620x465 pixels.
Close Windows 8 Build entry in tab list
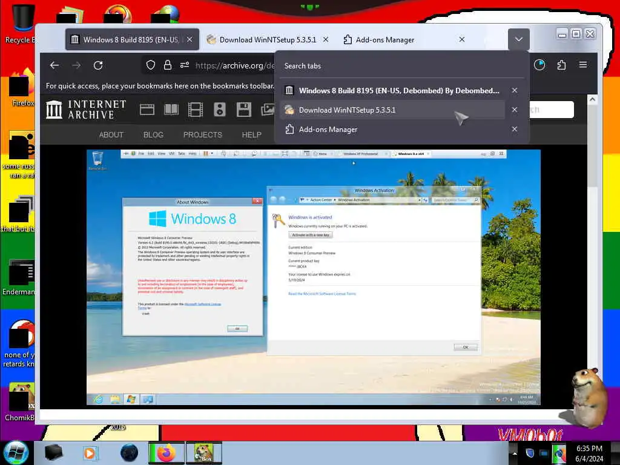click(x=515, y=91)
